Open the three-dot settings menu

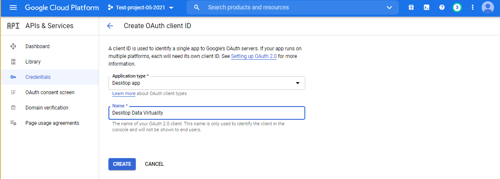pos(472,8)
